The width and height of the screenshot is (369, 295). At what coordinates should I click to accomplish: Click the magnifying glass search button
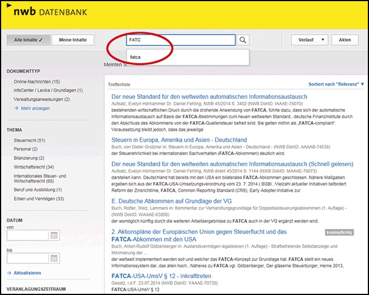(244, 40)
